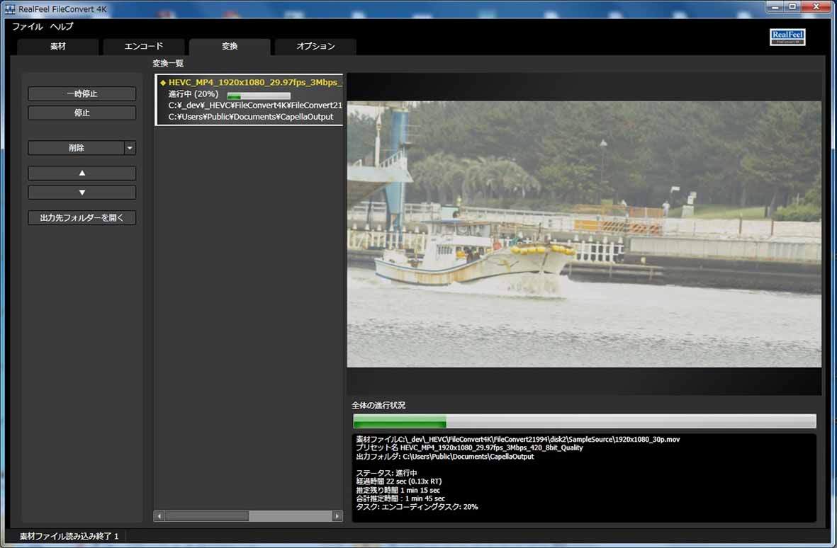Image resolution: width=837 pixels, height=548 pixels.
Task: Minimize the RealFeel FileConvert 4K window
Action: [x=775, y=6]
